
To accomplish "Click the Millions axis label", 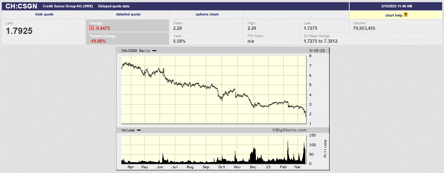I will pos(325,149).
